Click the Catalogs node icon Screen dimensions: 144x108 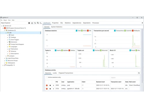coord(10,37)
